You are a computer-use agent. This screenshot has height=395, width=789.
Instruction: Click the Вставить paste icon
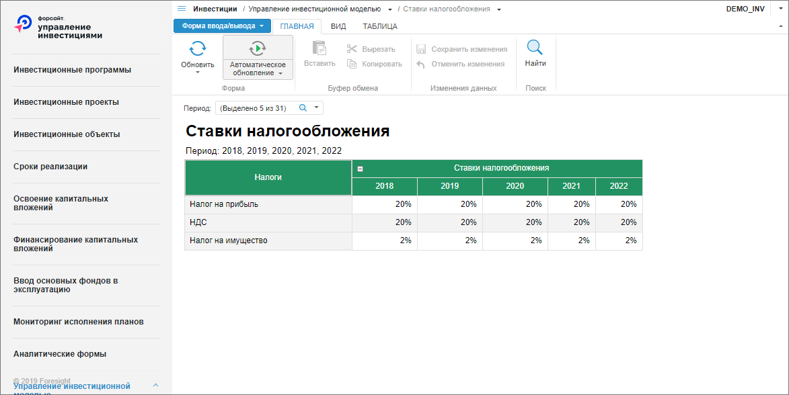click(320, 48)
